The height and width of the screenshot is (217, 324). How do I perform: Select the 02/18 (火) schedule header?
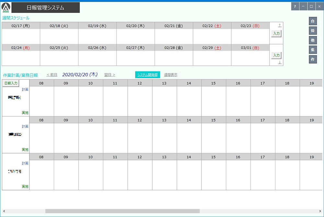click(59, 26)
